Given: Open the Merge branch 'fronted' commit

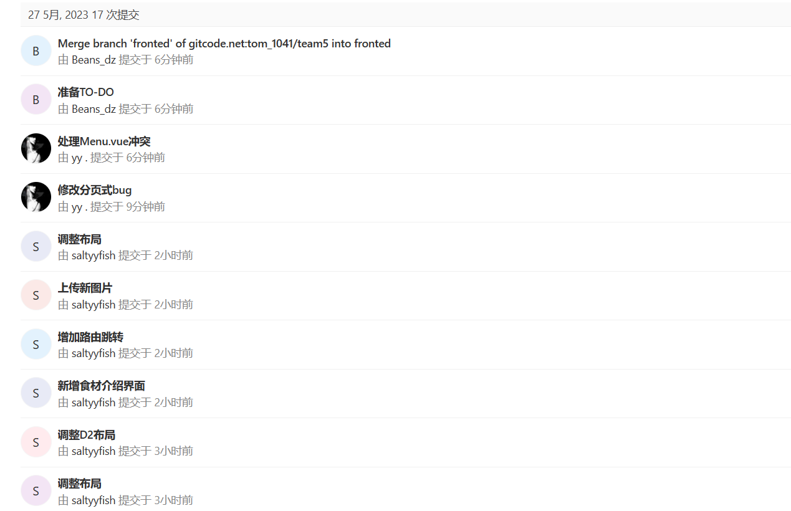Looking at the screenshot, I should pos(224,44).
